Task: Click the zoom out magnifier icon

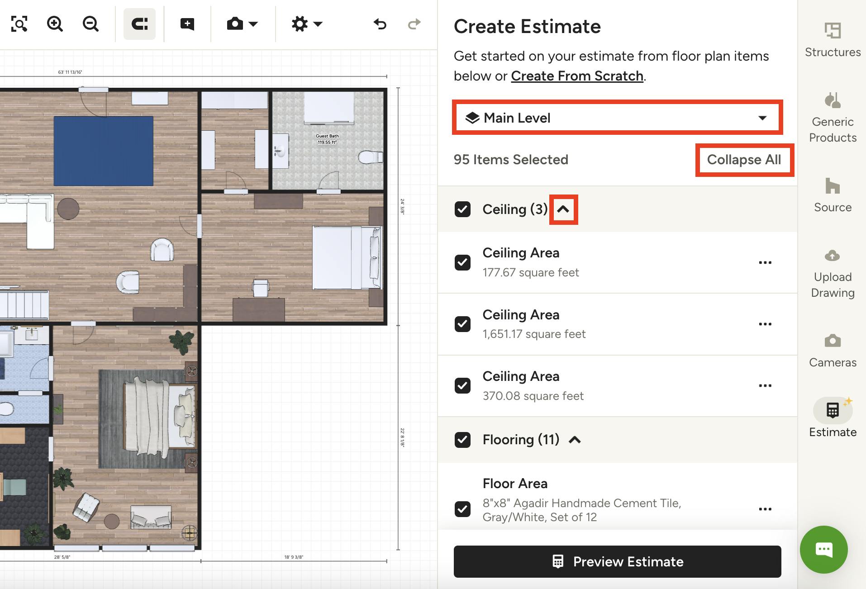Action: tap(90, 24)
